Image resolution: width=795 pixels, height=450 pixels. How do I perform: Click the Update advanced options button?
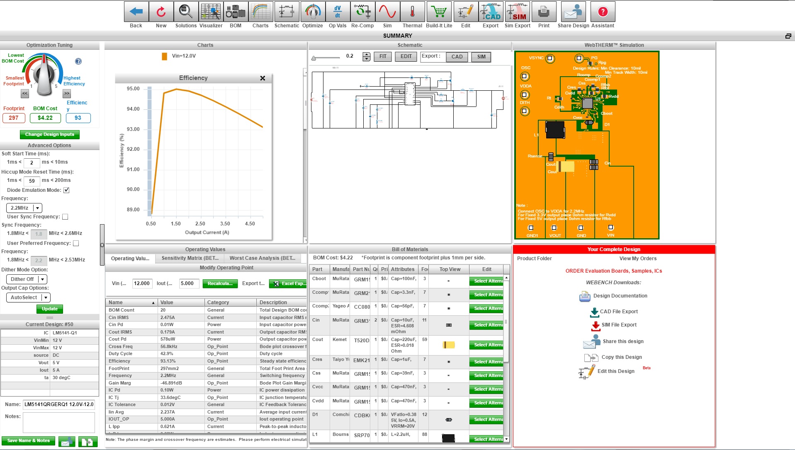click(x=50, y=309)
